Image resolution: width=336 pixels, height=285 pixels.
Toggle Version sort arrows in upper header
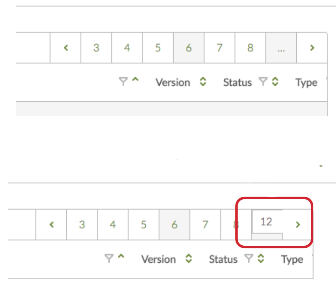pos(203,82)
